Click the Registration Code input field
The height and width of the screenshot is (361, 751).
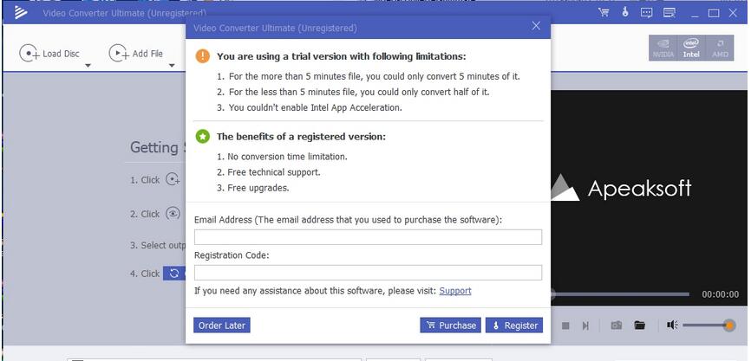point(368,273)
